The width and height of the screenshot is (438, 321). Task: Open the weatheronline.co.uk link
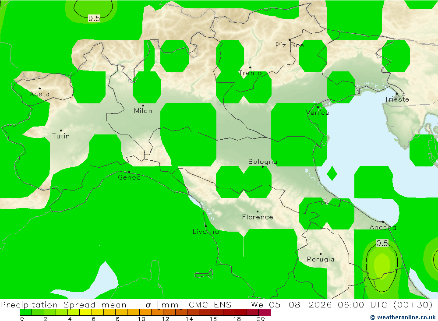[403, 317]
